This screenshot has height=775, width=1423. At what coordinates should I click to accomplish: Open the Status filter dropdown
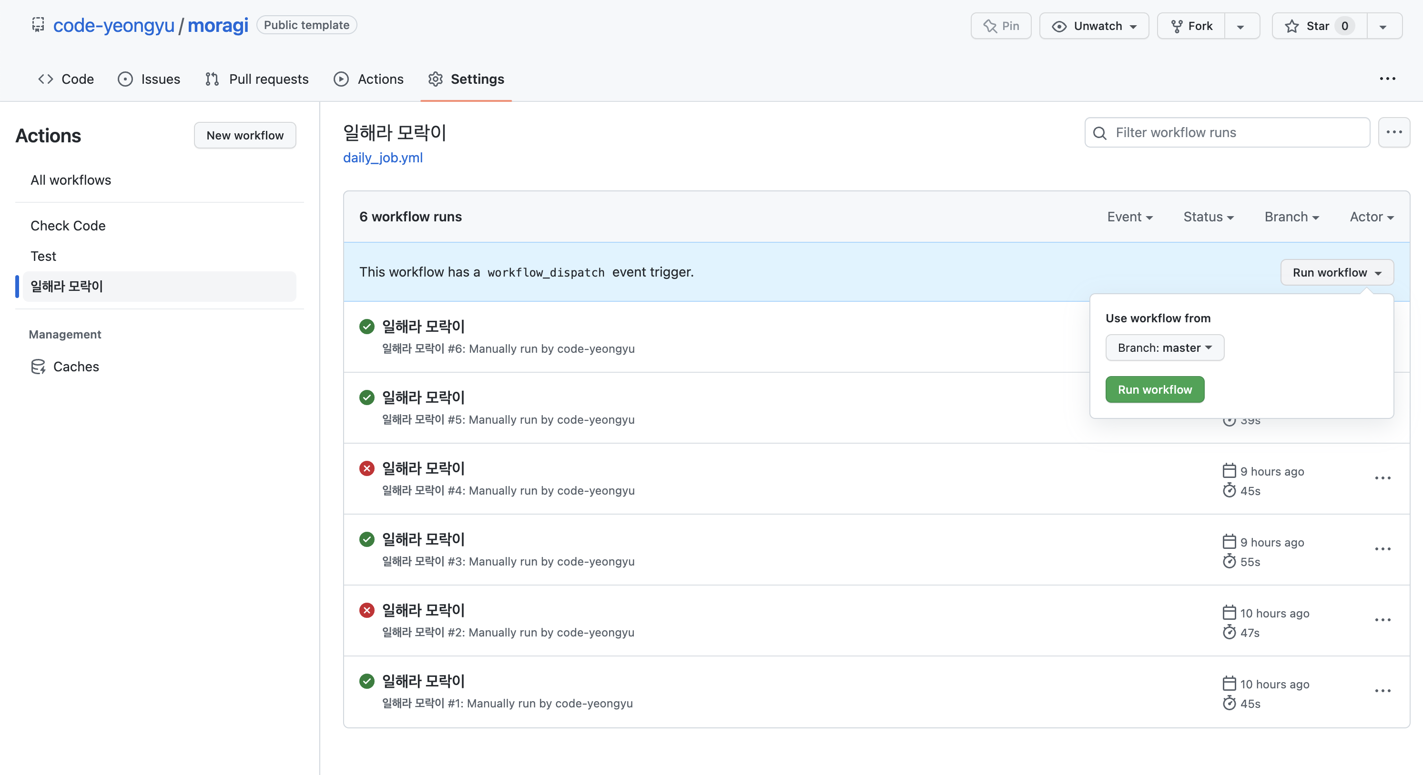(1208, 217)
